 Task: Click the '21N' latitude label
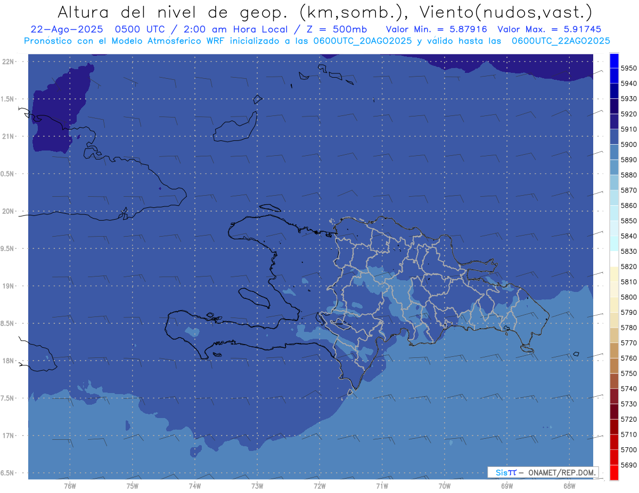point(8,136)
